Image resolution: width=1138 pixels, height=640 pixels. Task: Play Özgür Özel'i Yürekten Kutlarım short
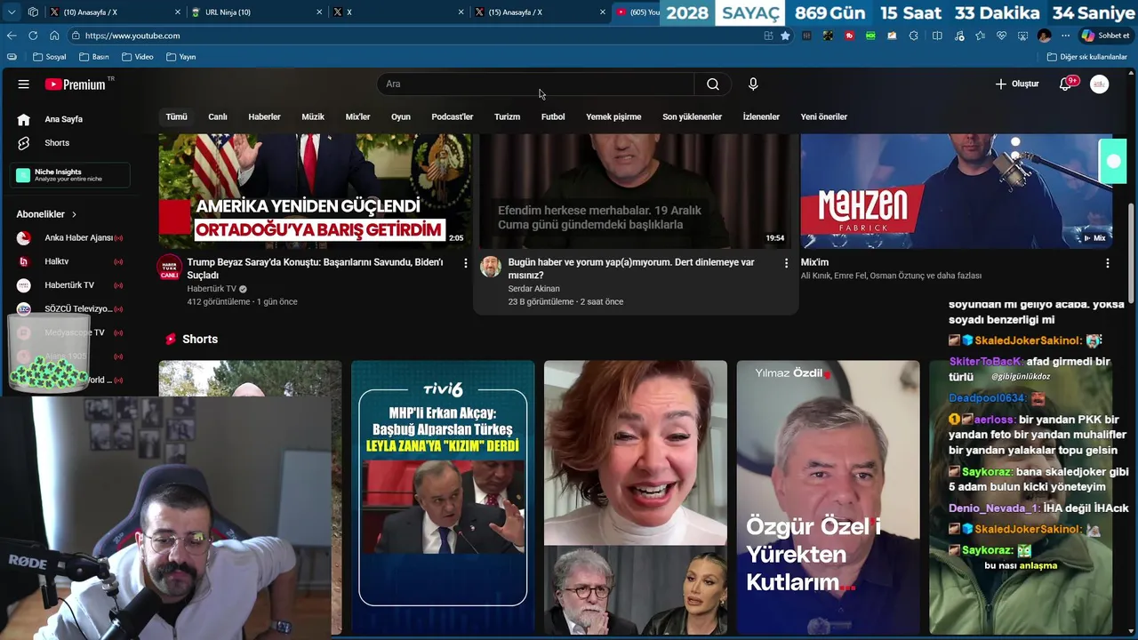click(x=828, y=498)
